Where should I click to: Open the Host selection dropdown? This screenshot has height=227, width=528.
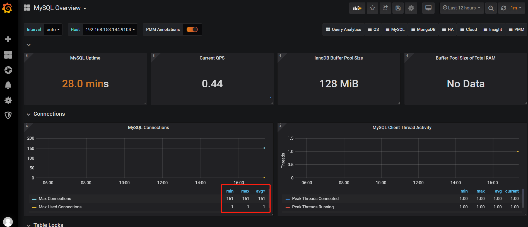pyautogui.click(x=110, y=29)
